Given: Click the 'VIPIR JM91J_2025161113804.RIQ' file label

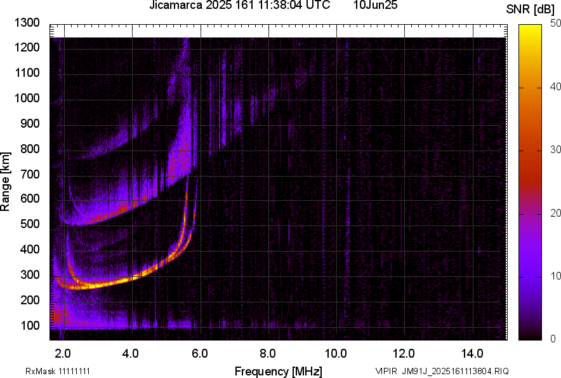Looking at the screenshot, I should click(442, 371).
